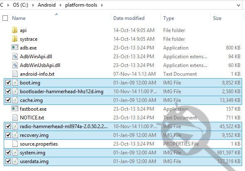Click the 800 KB size value

(233, 47)
